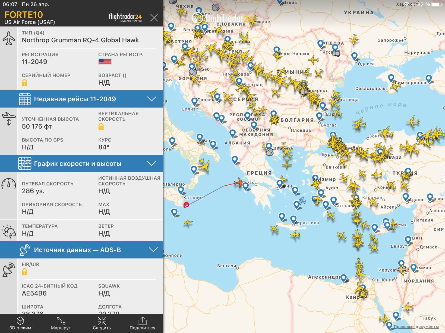This screenshot has height=333, width=445.
Task: Open the Malta airport pin southwest of Катания
Action: [x=174, y=213]
